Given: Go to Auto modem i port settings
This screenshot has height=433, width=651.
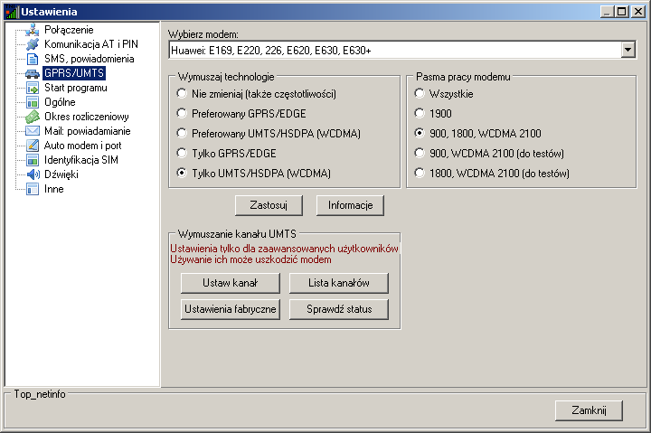Looking at the screenshot, I should click(x=82, y=146).
